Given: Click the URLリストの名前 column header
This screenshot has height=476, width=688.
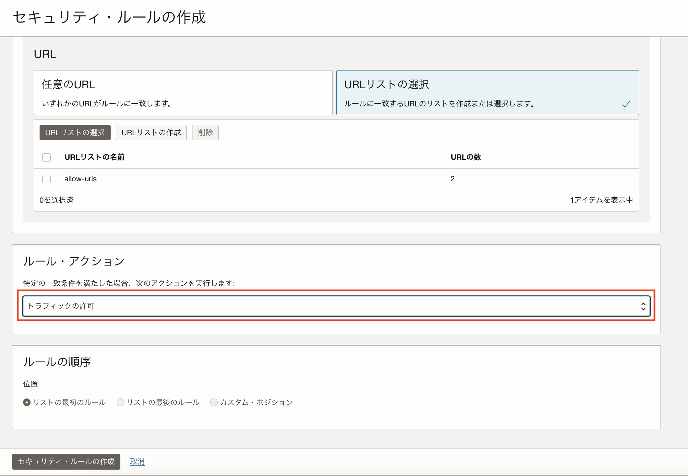Looking at the screenshot, I should click(x=94, y=157).
